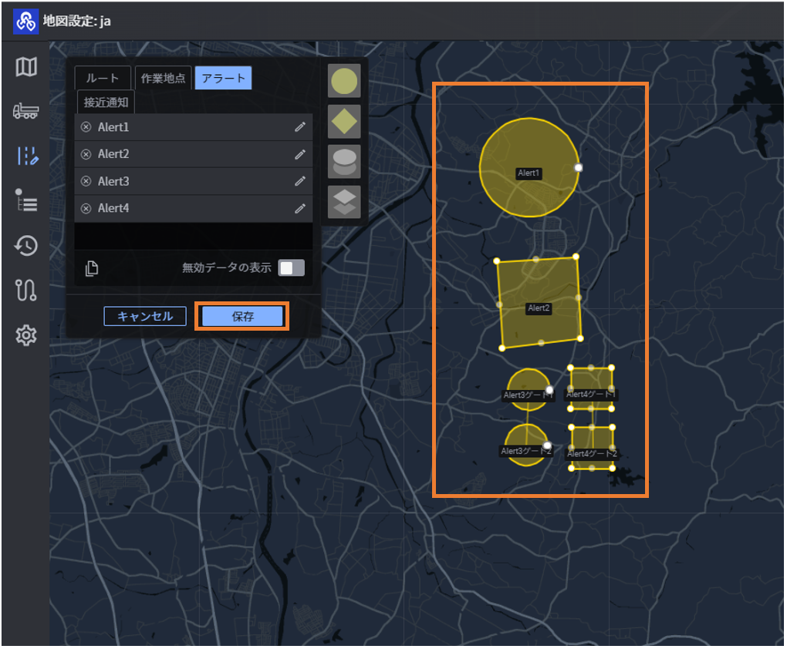Click the Alert3ゲート1 map label
The height and width of the screenshot is (649, 787).
coord(528,395)
